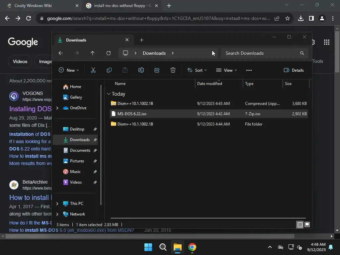The image size is (340, 255).
Task: Open the View dropdown menu
Action: (226, 70)
